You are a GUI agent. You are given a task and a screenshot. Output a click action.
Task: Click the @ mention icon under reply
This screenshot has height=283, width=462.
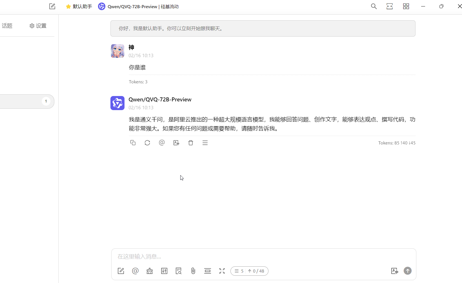pyautogui.click(x=162, y=143)
